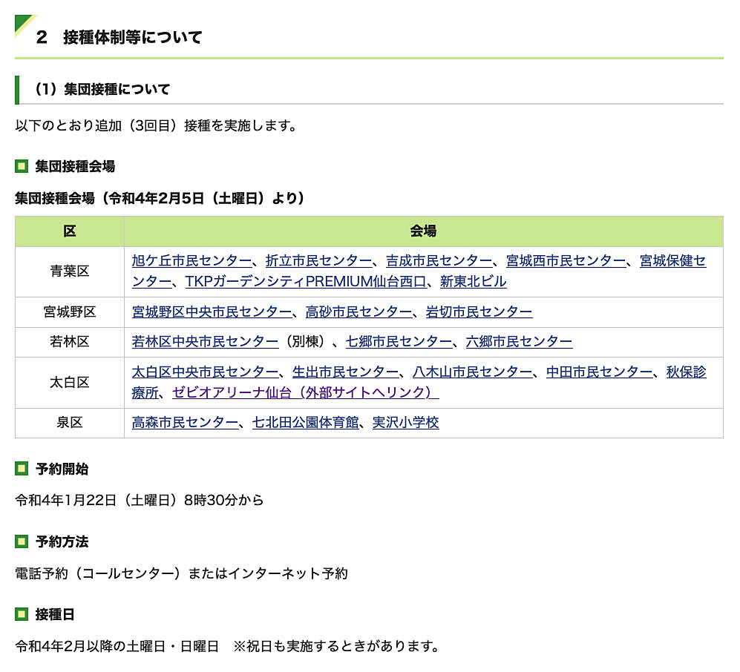Open the 吉成市民センター link
This screenshot has height=672, width=740.
coord(439,261)
